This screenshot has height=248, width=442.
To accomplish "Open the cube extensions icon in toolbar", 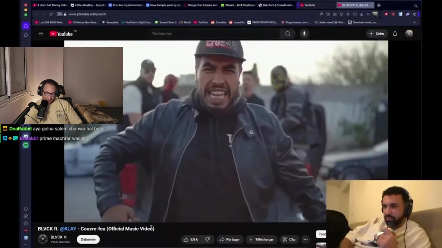I will click(x=415, y=14).
